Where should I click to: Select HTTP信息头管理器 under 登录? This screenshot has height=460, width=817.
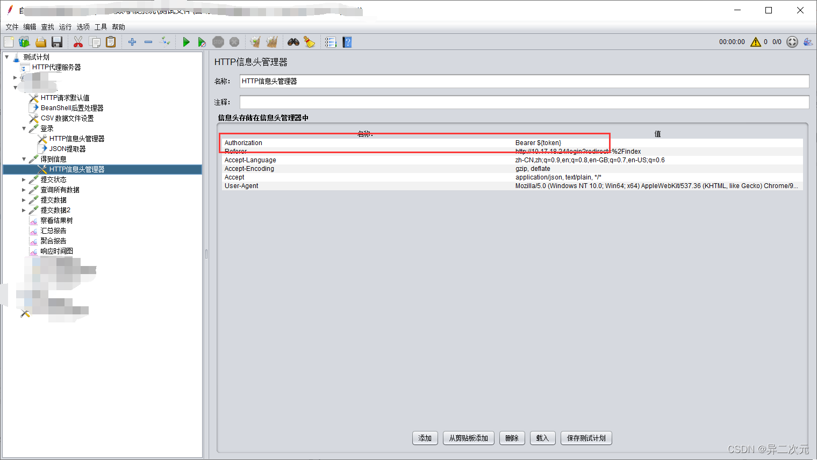pyautogui.click(x=77, y=139)
